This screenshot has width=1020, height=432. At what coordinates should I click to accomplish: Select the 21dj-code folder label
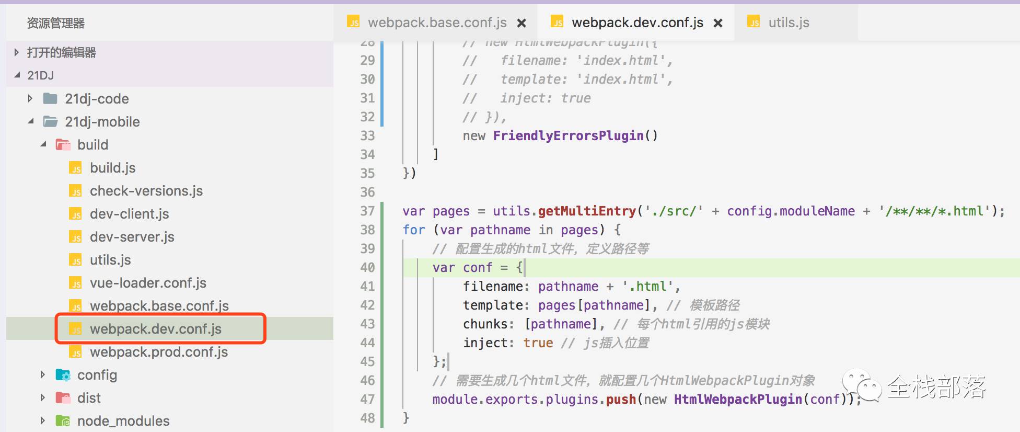[x=97, y=99]
